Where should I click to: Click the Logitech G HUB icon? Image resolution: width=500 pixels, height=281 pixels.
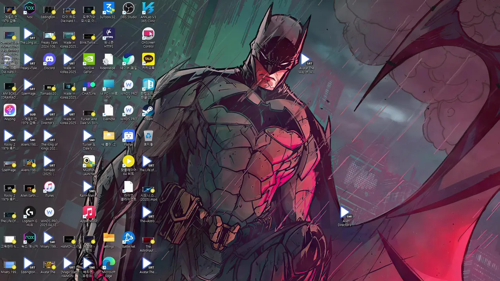30,216
